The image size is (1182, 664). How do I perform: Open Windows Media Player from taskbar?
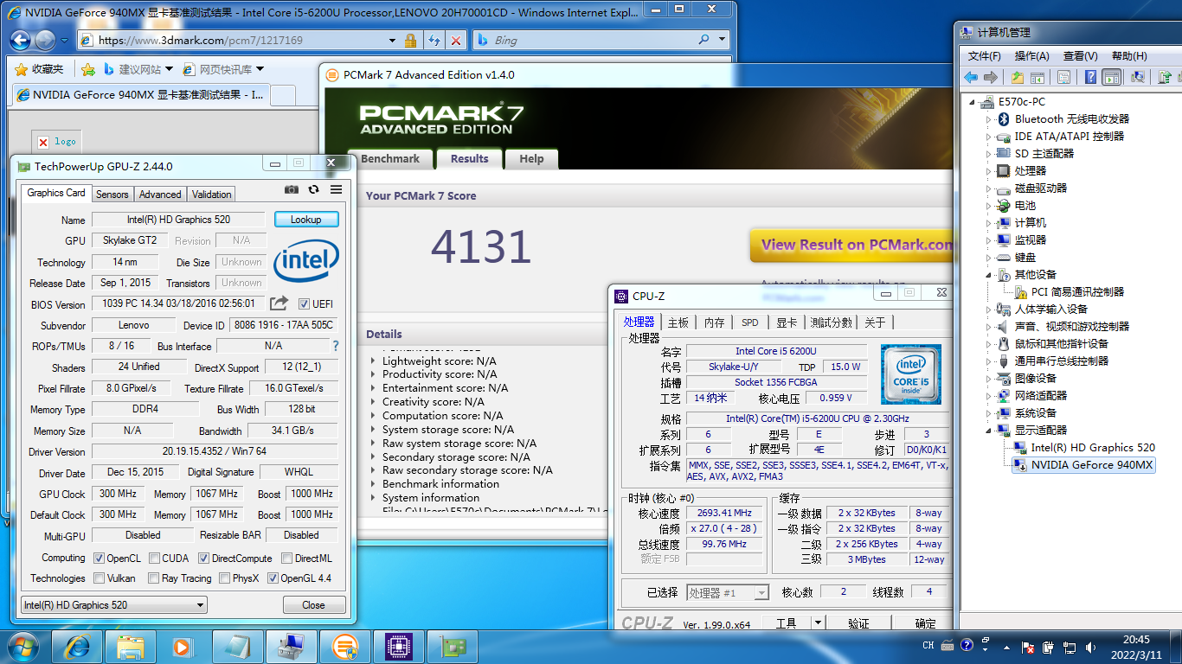pos(182,646)
